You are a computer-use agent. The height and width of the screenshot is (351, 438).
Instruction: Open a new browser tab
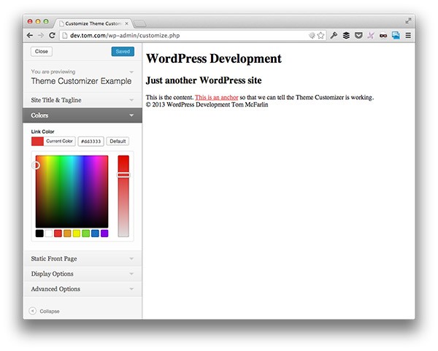(x=139, y=24)
